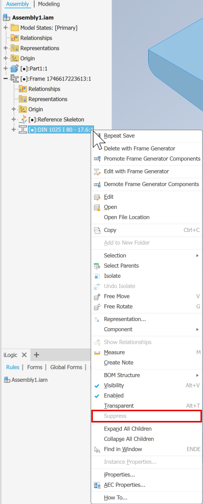Open the Selection submenu

[x=147, y=255]
